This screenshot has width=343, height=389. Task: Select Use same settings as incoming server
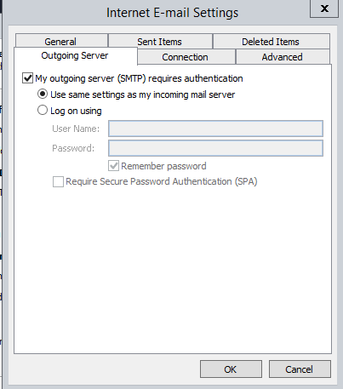(43, 94)
